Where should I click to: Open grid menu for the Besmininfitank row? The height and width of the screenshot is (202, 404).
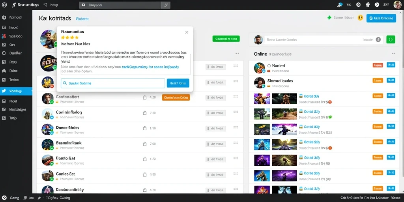[x=236, y=142]
